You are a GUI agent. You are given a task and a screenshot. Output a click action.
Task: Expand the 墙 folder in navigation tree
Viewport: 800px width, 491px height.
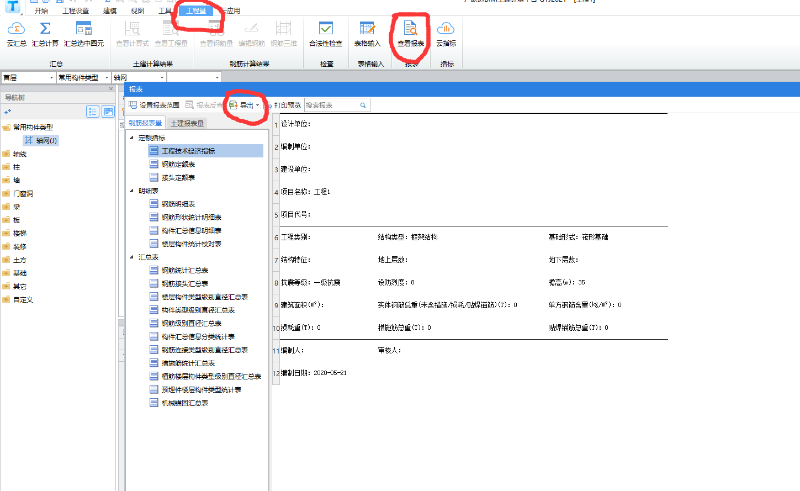coord(6,180)
